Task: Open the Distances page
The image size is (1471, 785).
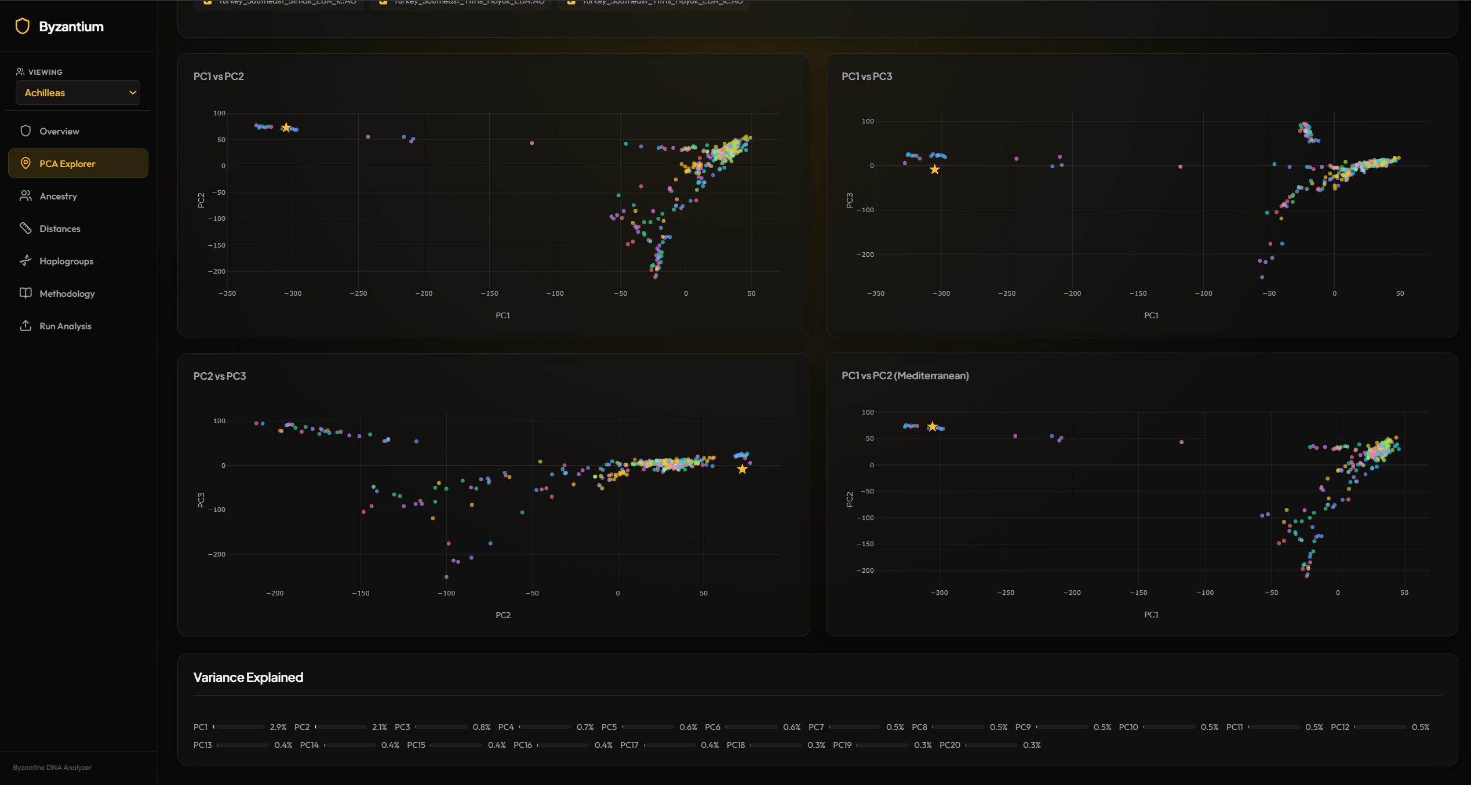Action: pyautogui.click(x=60, y=228)
